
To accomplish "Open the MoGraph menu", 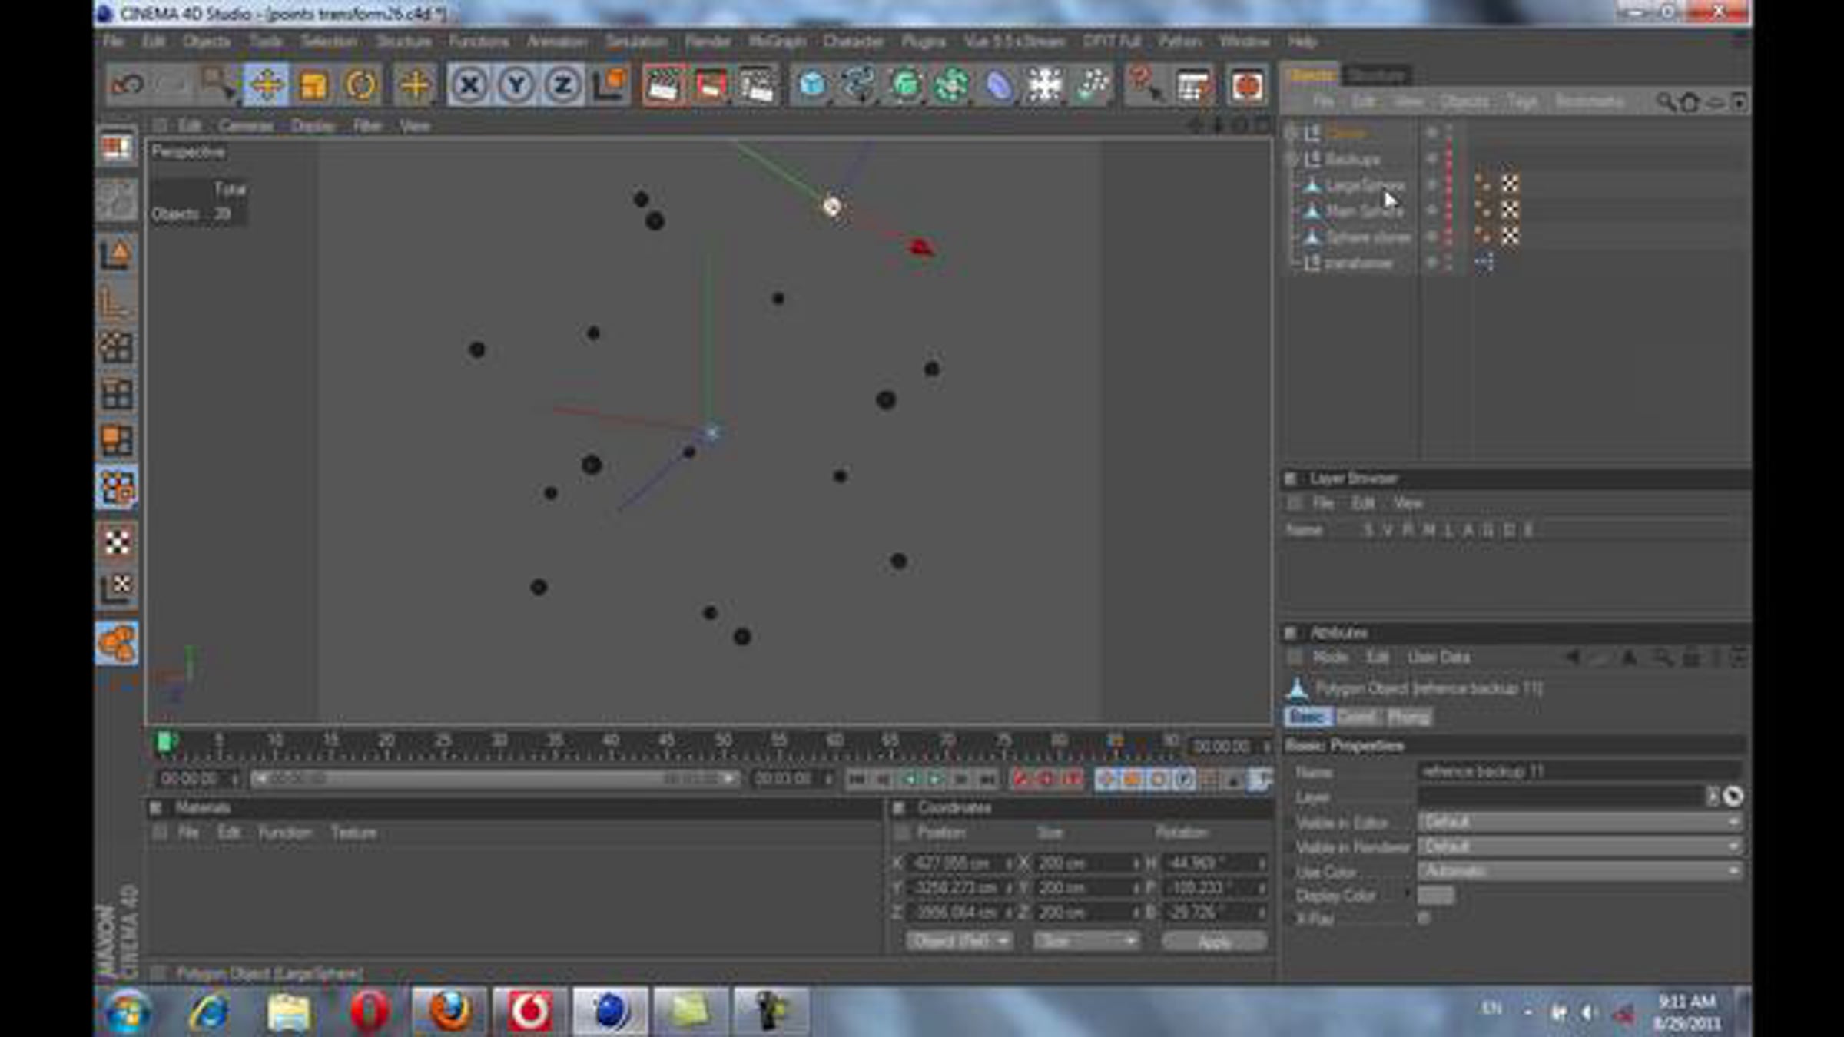I will 777,41.
